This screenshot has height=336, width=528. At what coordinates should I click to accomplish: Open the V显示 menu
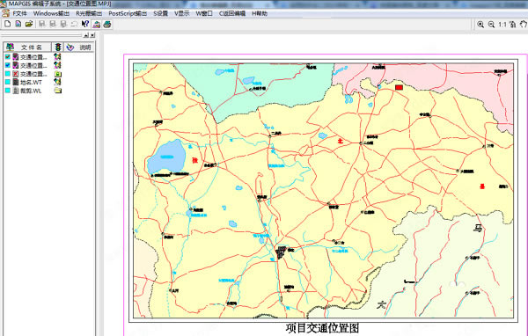[182, 13]
